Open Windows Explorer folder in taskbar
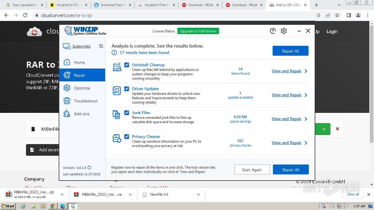 33,206
